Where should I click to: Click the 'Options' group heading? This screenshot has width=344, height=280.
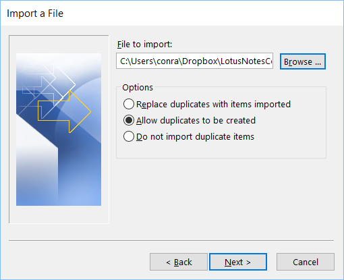point(138,87)
